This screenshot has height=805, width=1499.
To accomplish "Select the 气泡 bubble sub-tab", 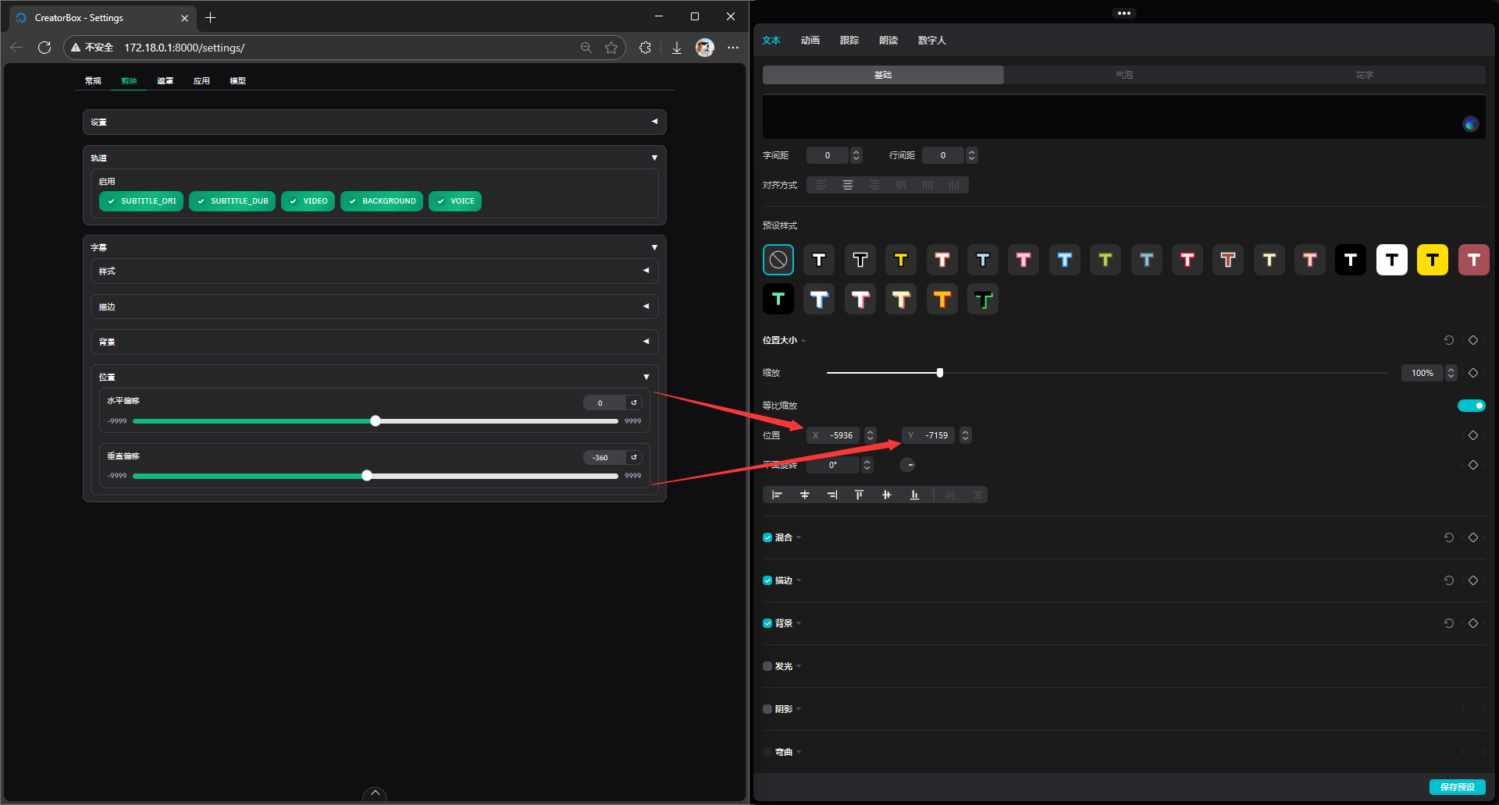I will point(1123,75).
